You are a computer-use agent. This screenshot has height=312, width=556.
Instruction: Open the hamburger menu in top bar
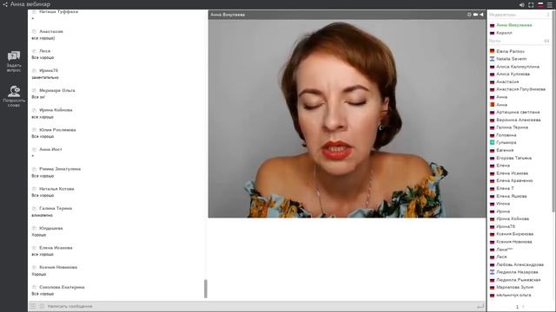550,5
